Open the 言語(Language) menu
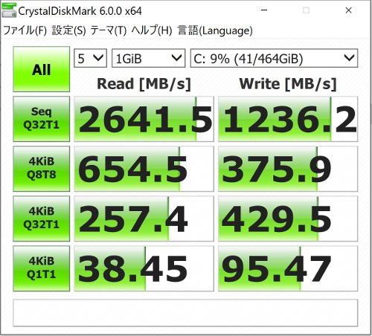372x336 pixels. [215, 30]
